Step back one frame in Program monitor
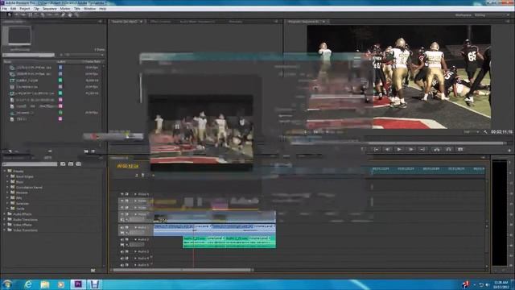The height and width of the screenshot is (290, 515). pos(388,149)
